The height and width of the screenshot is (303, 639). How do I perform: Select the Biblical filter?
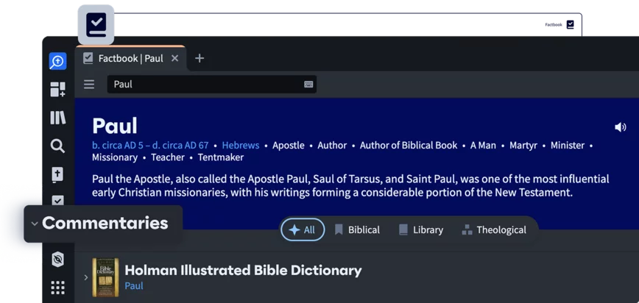click(357, 229)
